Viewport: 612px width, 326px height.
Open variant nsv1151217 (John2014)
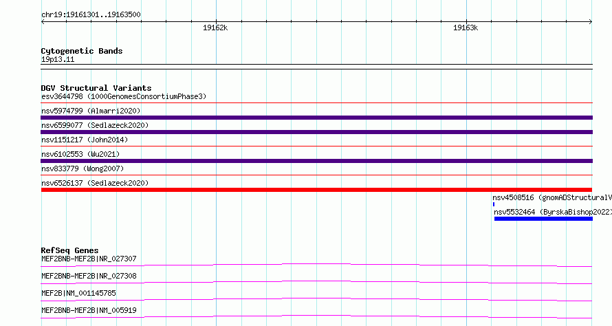pyautogui.click(x=85, y=140)
